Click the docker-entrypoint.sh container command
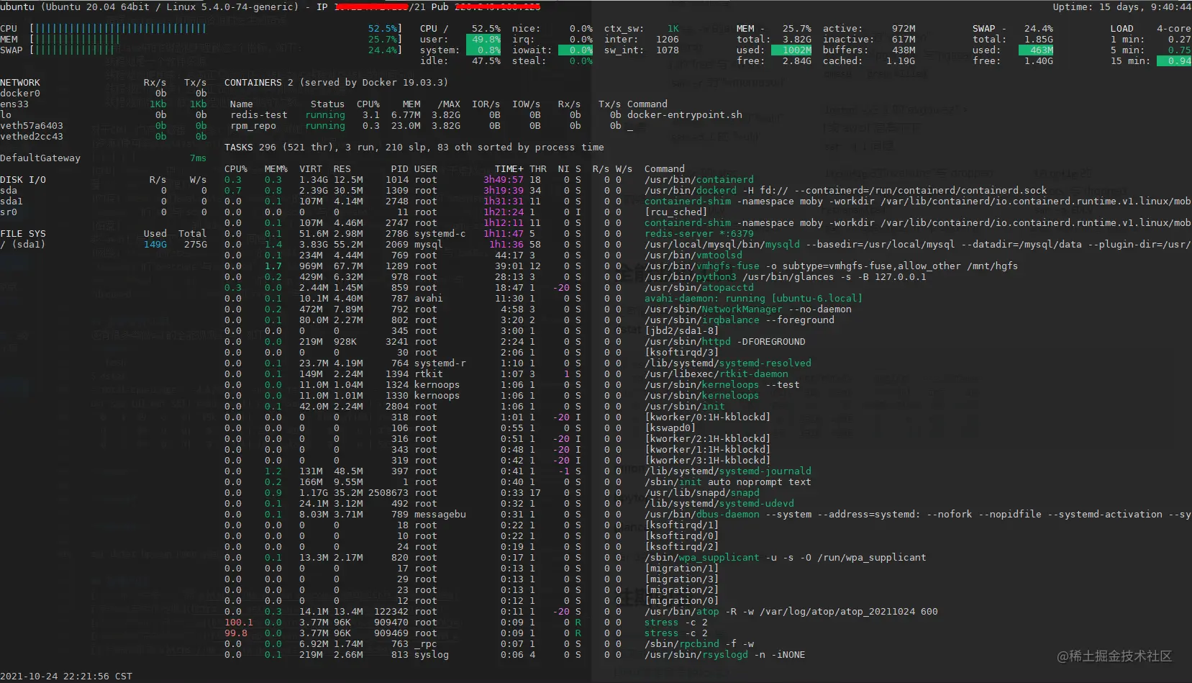The width and height of the screenshot is (1192, 683). coord(684,115)
